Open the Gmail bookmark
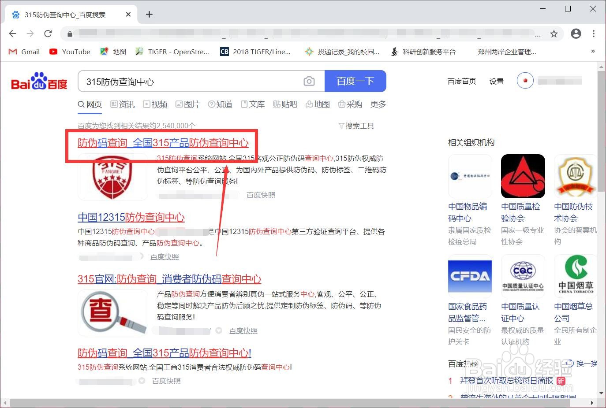Image resolution: width=606 pixels, height=408 pixels. [24, 52]
